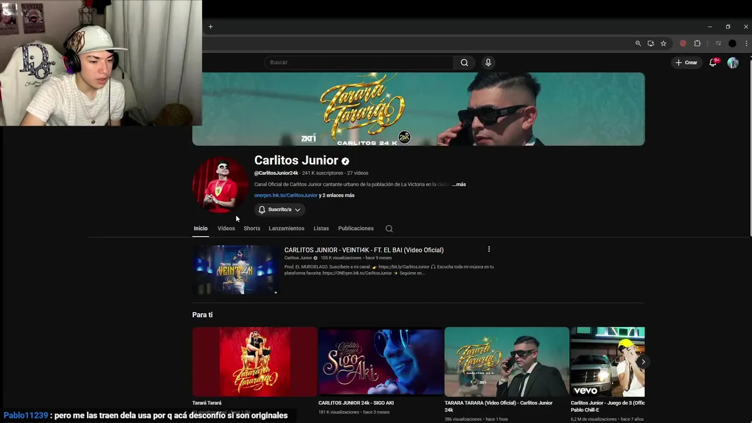The image size is (752, 423).
Task: Click the channel banner image
Action: [418, 109]
